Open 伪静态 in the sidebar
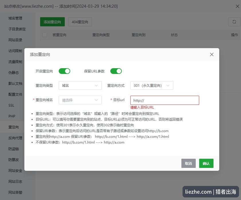241x200 pixels. [x=13, y=73]
